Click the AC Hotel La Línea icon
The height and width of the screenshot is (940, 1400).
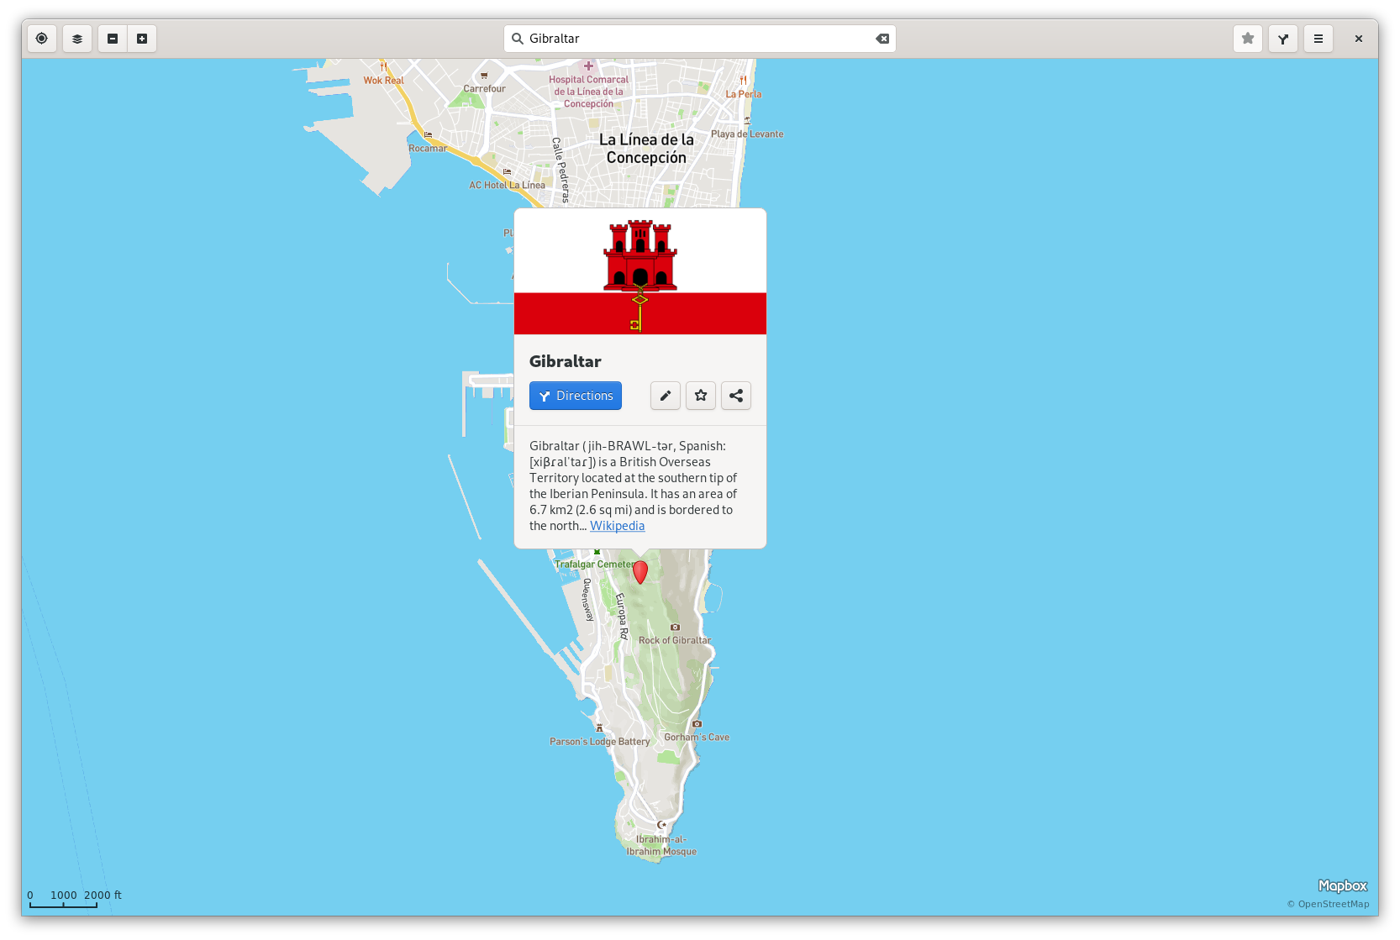(x=508, y=172)
